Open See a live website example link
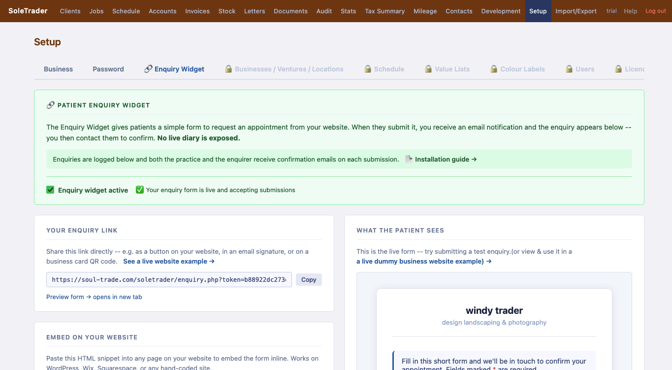The image size is (672, 370). point(169,261)
